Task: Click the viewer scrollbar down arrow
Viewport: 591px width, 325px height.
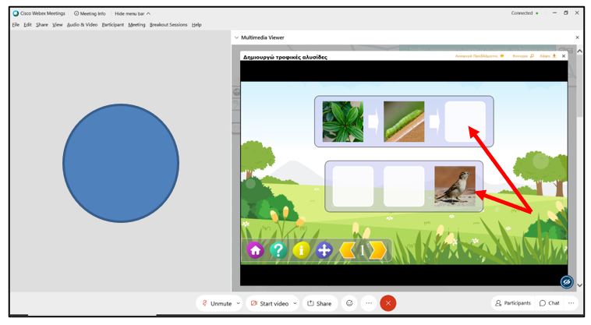Action: click(579, 285)
